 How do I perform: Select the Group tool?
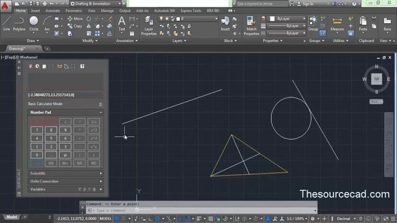[313, 24]
